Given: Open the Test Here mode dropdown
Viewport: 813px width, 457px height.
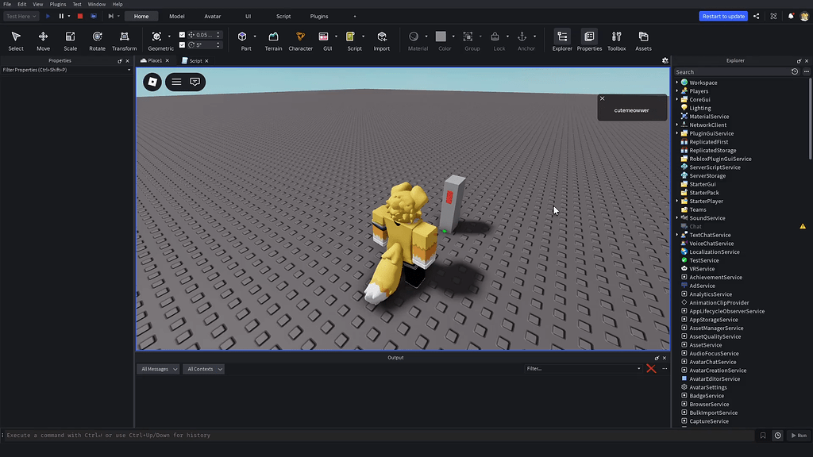Looking at the screenshot, I should point(21,16).
